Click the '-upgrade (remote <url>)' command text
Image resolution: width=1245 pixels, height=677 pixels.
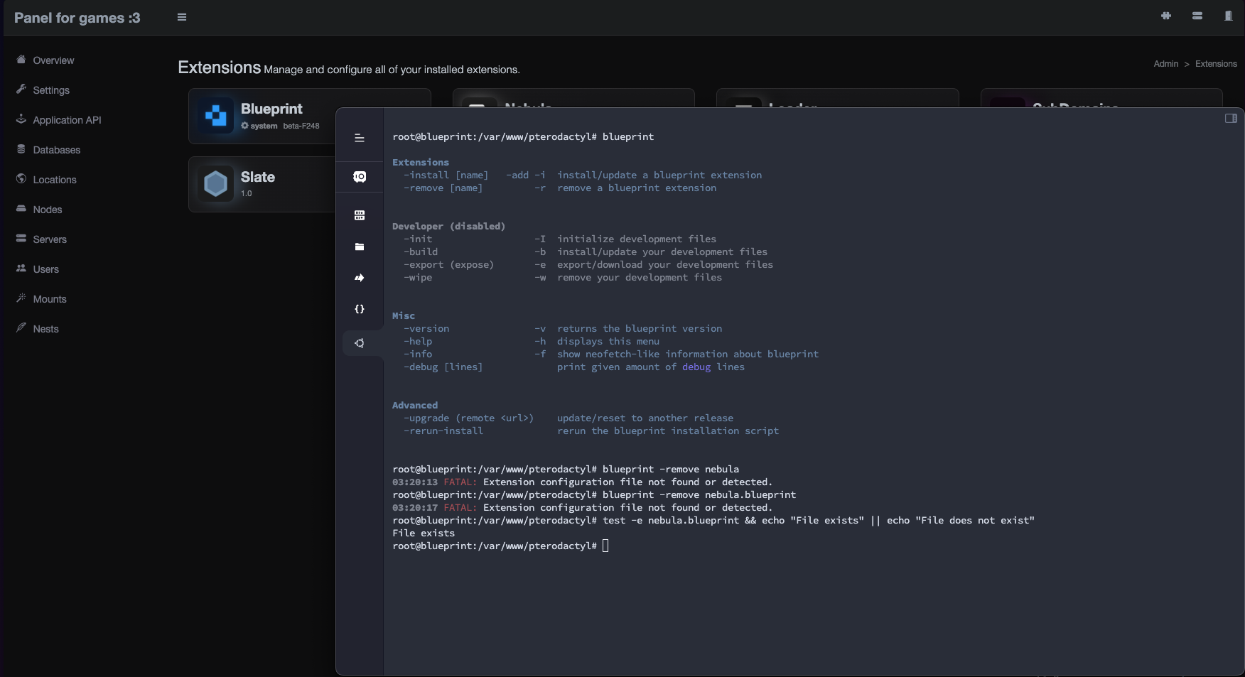469,418
